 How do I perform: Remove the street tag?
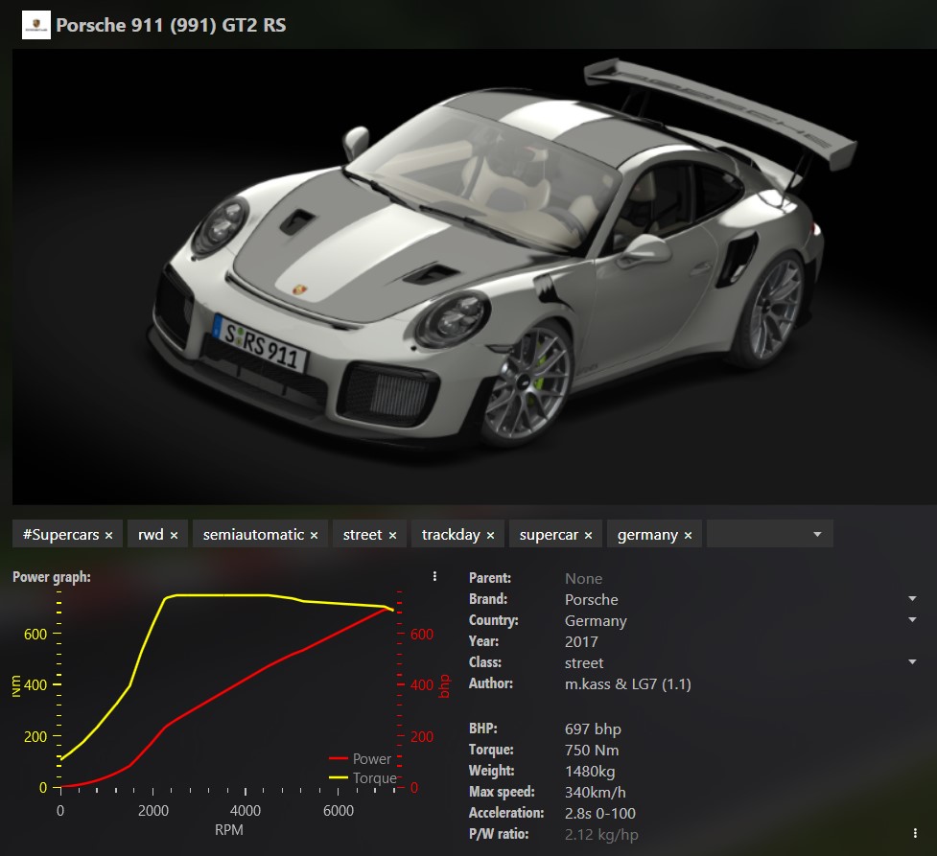(392, 535)
